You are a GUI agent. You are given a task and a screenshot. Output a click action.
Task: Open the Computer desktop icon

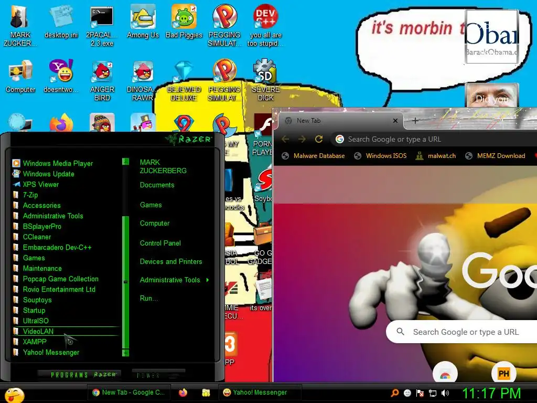20,76
